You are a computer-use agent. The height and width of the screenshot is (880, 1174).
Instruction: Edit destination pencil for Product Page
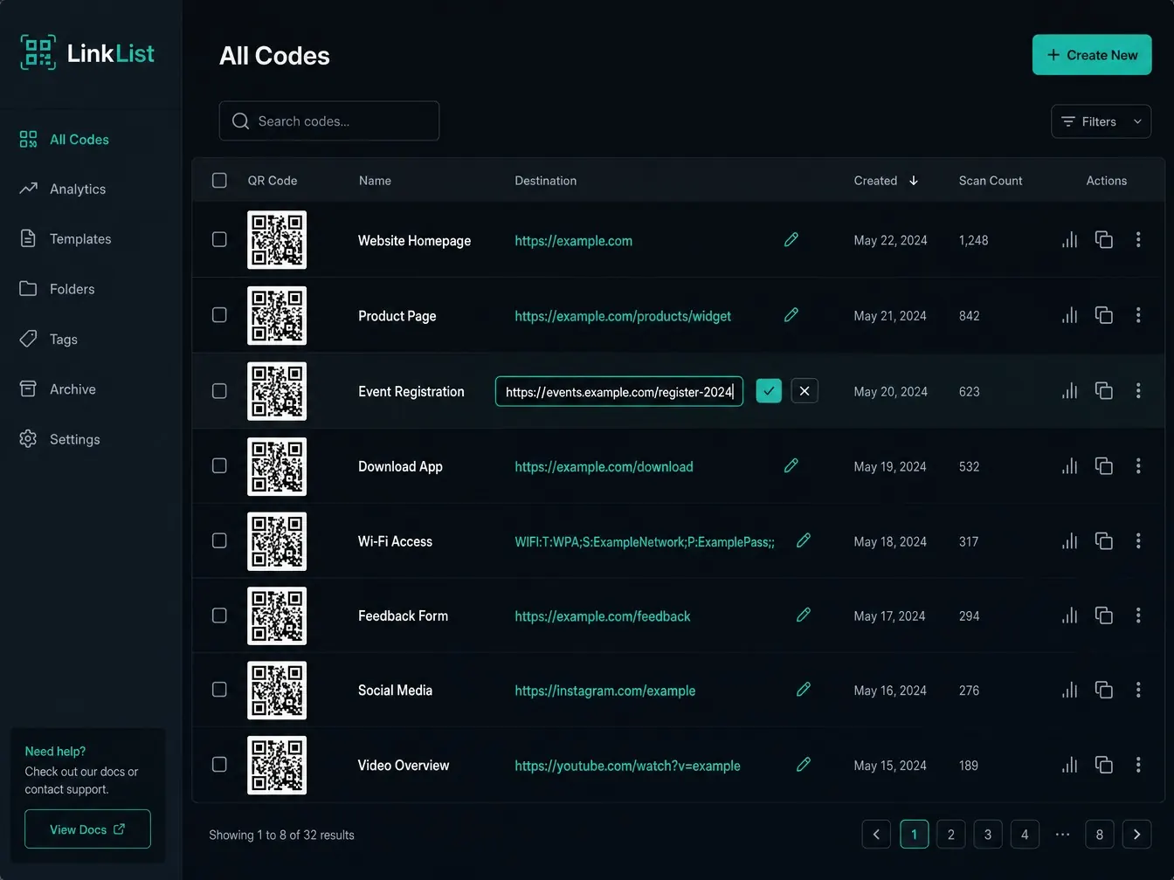[x=791, y=314]
